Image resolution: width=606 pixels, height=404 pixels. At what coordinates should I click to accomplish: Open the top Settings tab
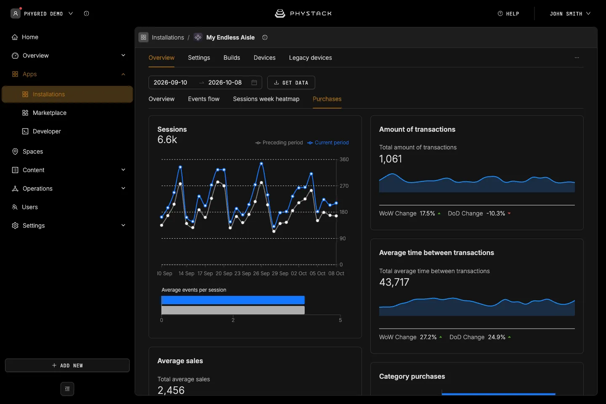pyautogui.click(x=199, y=58)
